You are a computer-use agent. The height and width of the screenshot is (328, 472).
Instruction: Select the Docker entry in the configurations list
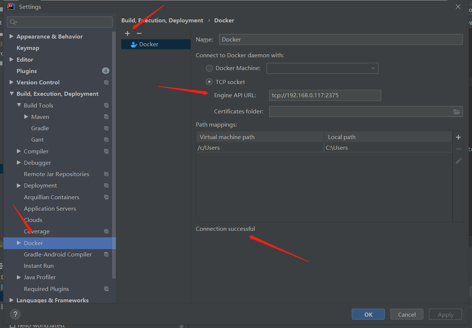click(156, 44)
